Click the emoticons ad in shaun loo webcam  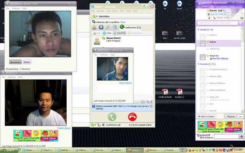(x=36, y=136)
